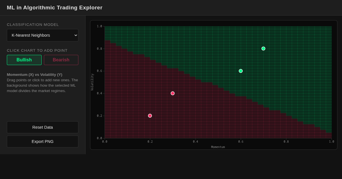Viewport: 342px width, 179px height.
Task: Click the 'ML in Algorithmic Trading Explorer' title
Action: tap(55, 8)
